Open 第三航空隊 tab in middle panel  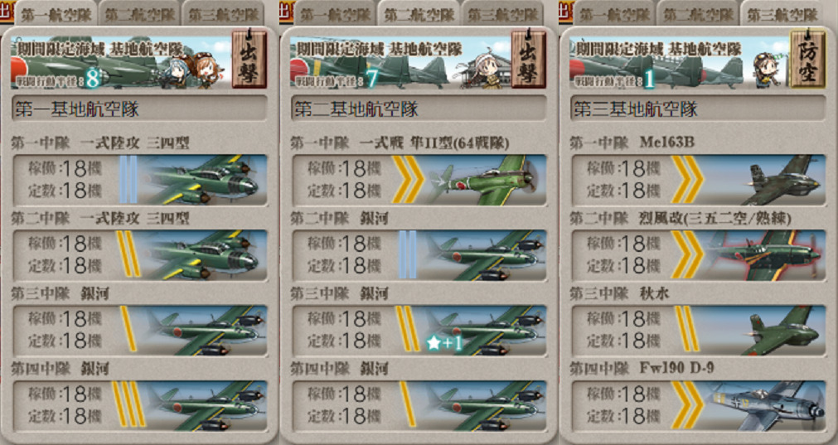501,14
